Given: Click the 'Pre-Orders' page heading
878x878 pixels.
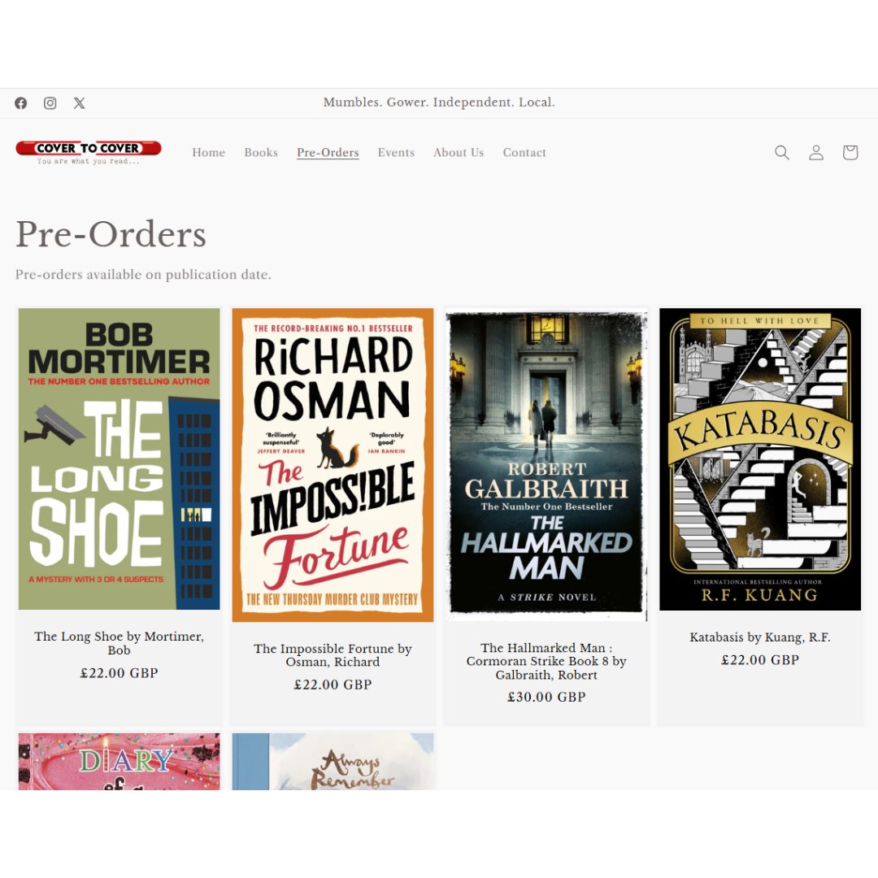Looking at the screenshot, I should 111,234.
